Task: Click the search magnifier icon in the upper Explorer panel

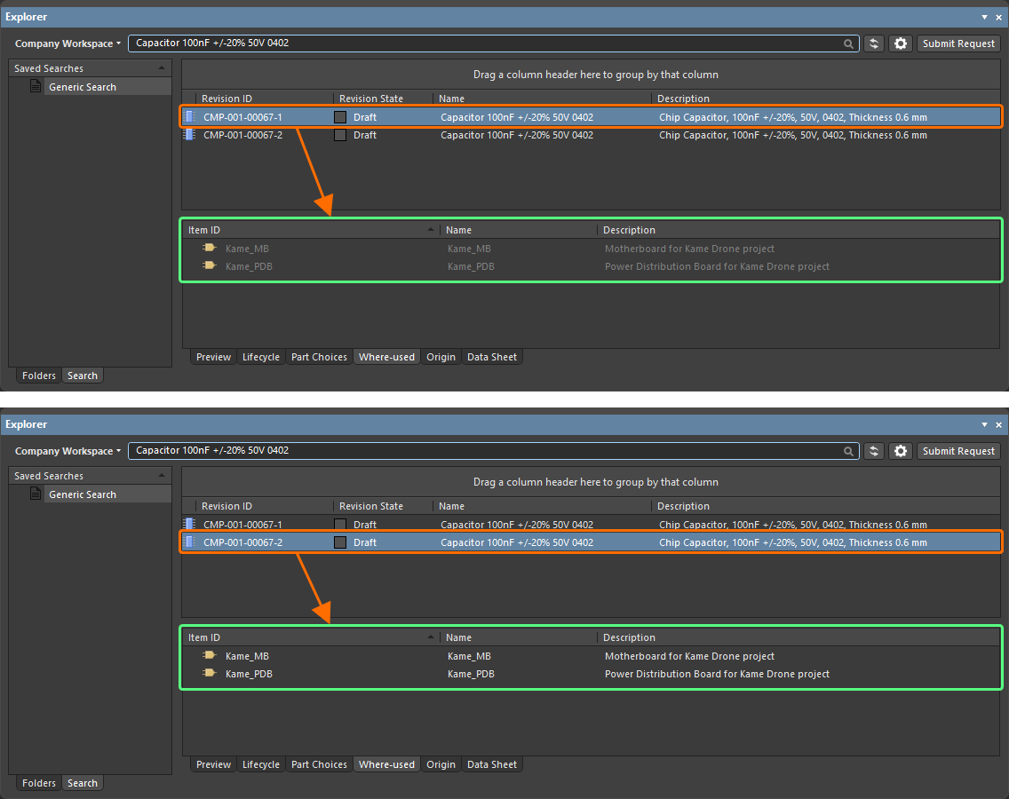Action: 849,44
